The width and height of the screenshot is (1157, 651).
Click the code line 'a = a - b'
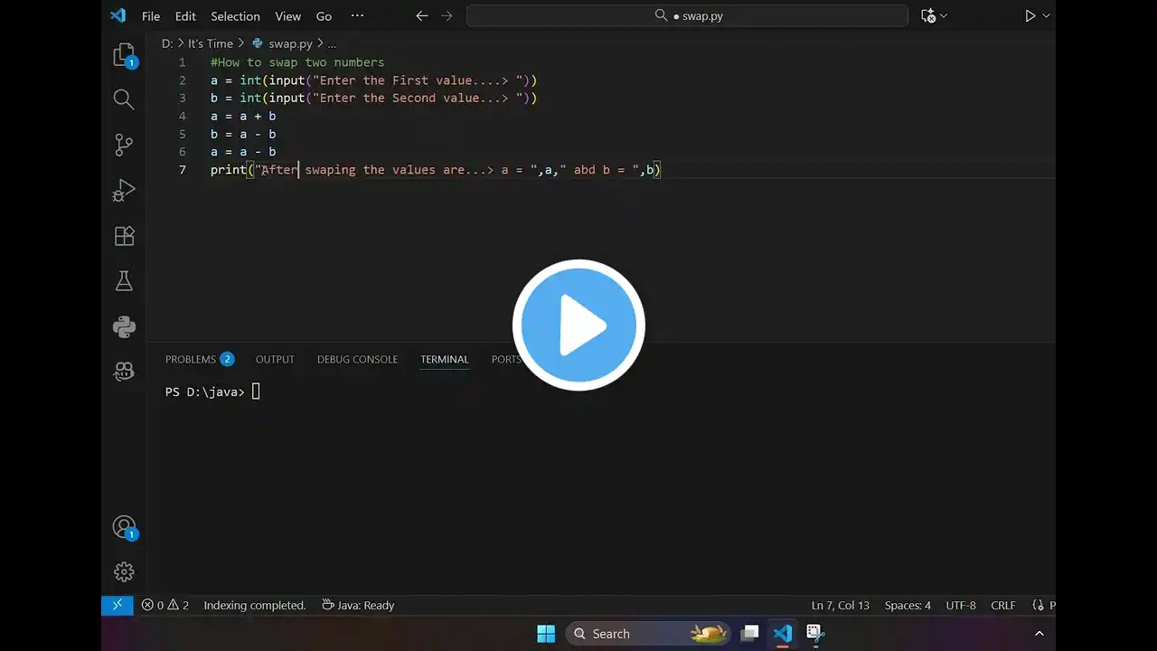click(243, 152)
